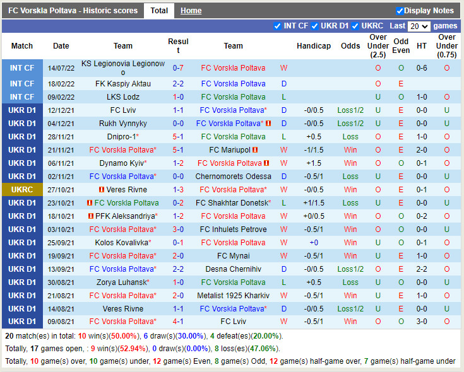Click the HT column header
This screenshot has width=464, height=372.
pyautogui.click(x=422, y=46)
